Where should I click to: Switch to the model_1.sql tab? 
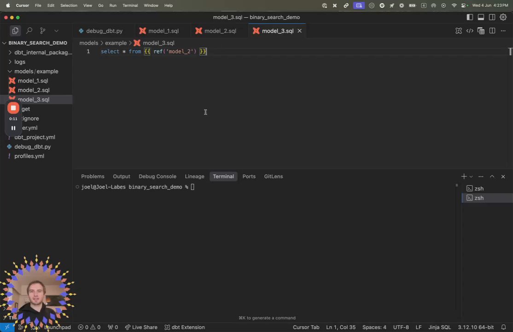coord(159,31)
